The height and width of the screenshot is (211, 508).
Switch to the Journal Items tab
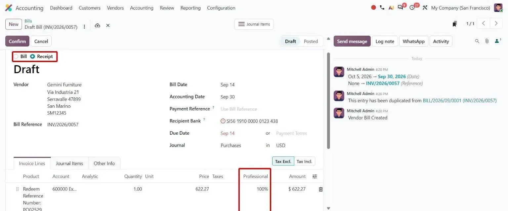coord(69,163)
